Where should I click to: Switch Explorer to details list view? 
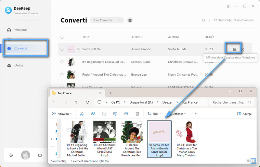click(248, 161)
